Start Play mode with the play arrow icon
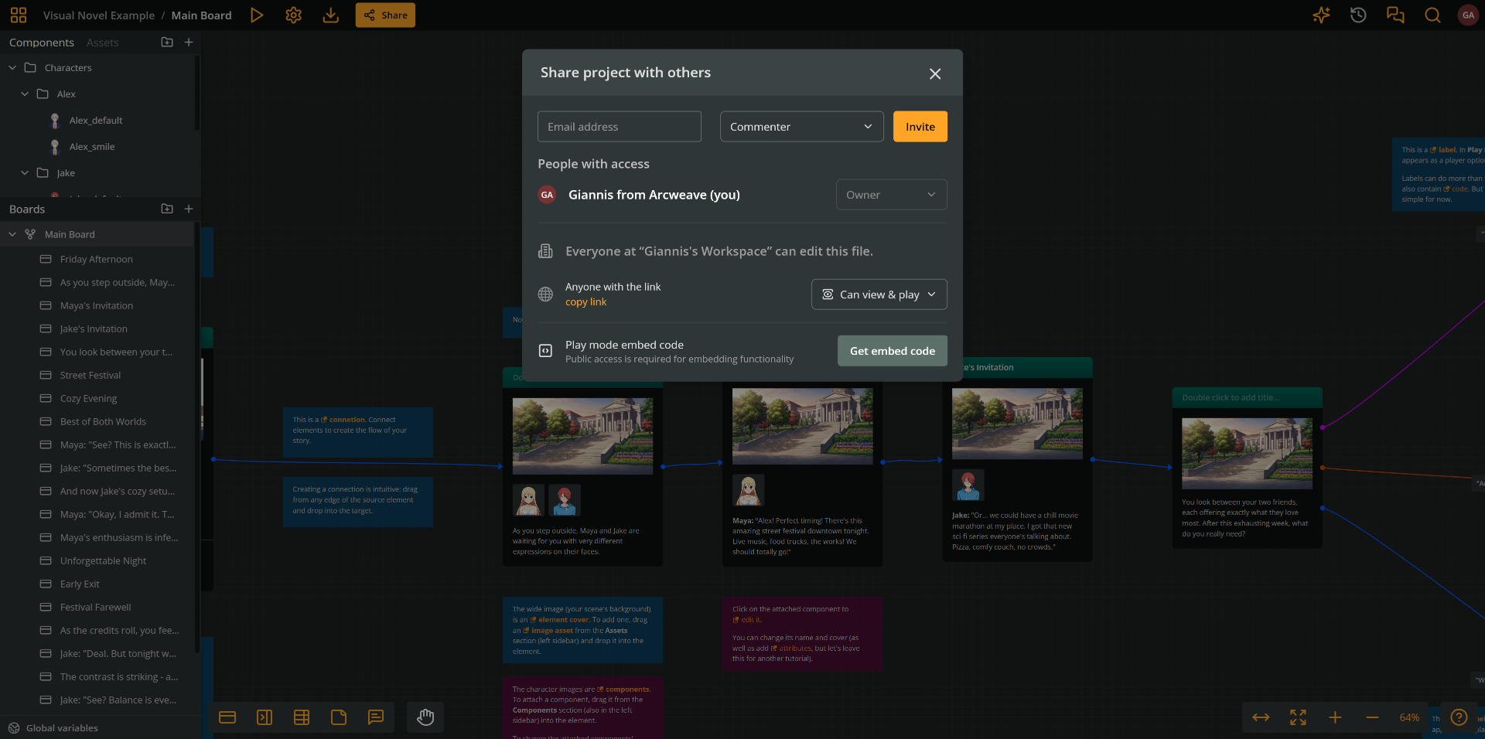The height and width of the screenshot is (739, 1485). coord(256,15)
